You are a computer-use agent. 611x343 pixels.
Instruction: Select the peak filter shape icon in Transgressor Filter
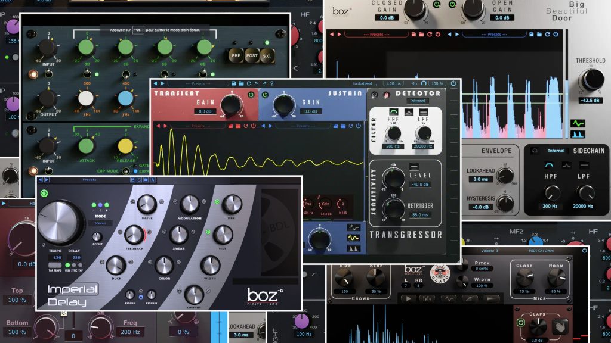[x=408, y=112]
